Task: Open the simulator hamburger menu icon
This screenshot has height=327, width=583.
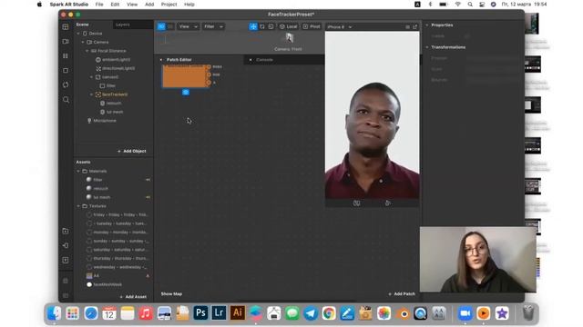Action: click(407, 26)
